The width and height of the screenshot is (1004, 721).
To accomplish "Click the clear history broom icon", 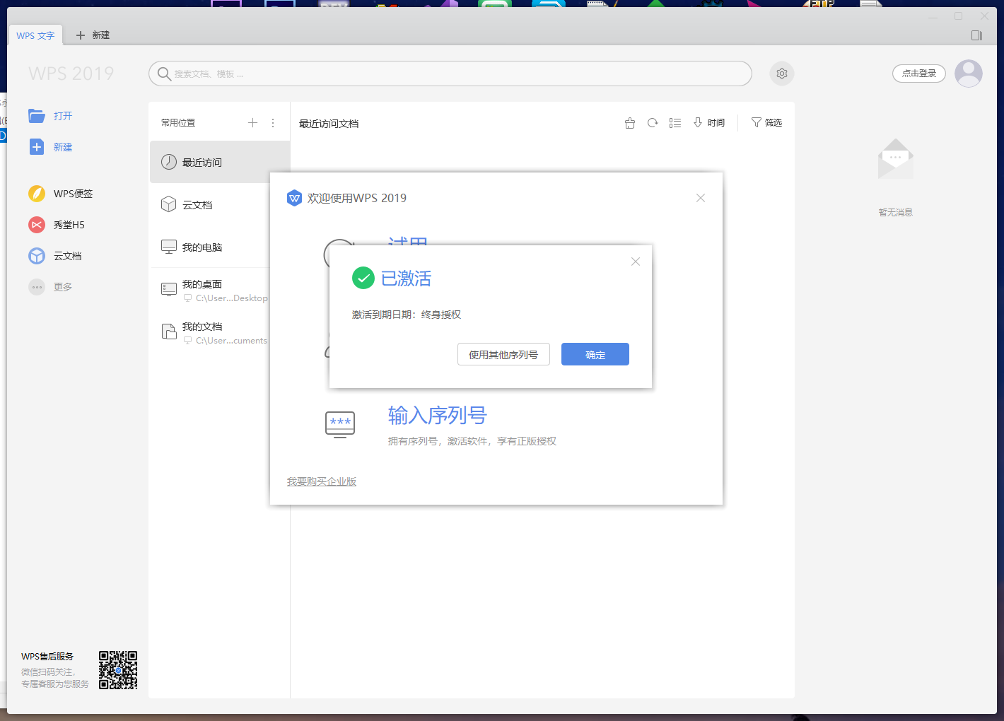I will click(630, 123).
